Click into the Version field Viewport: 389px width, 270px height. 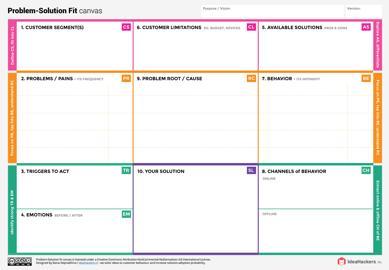364,11
